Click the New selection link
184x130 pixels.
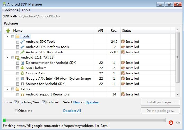click(77, 102)
